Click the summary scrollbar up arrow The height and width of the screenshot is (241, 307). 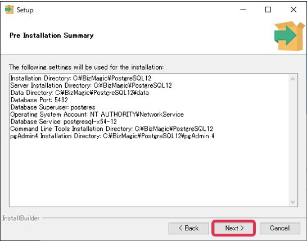point(293,79)
